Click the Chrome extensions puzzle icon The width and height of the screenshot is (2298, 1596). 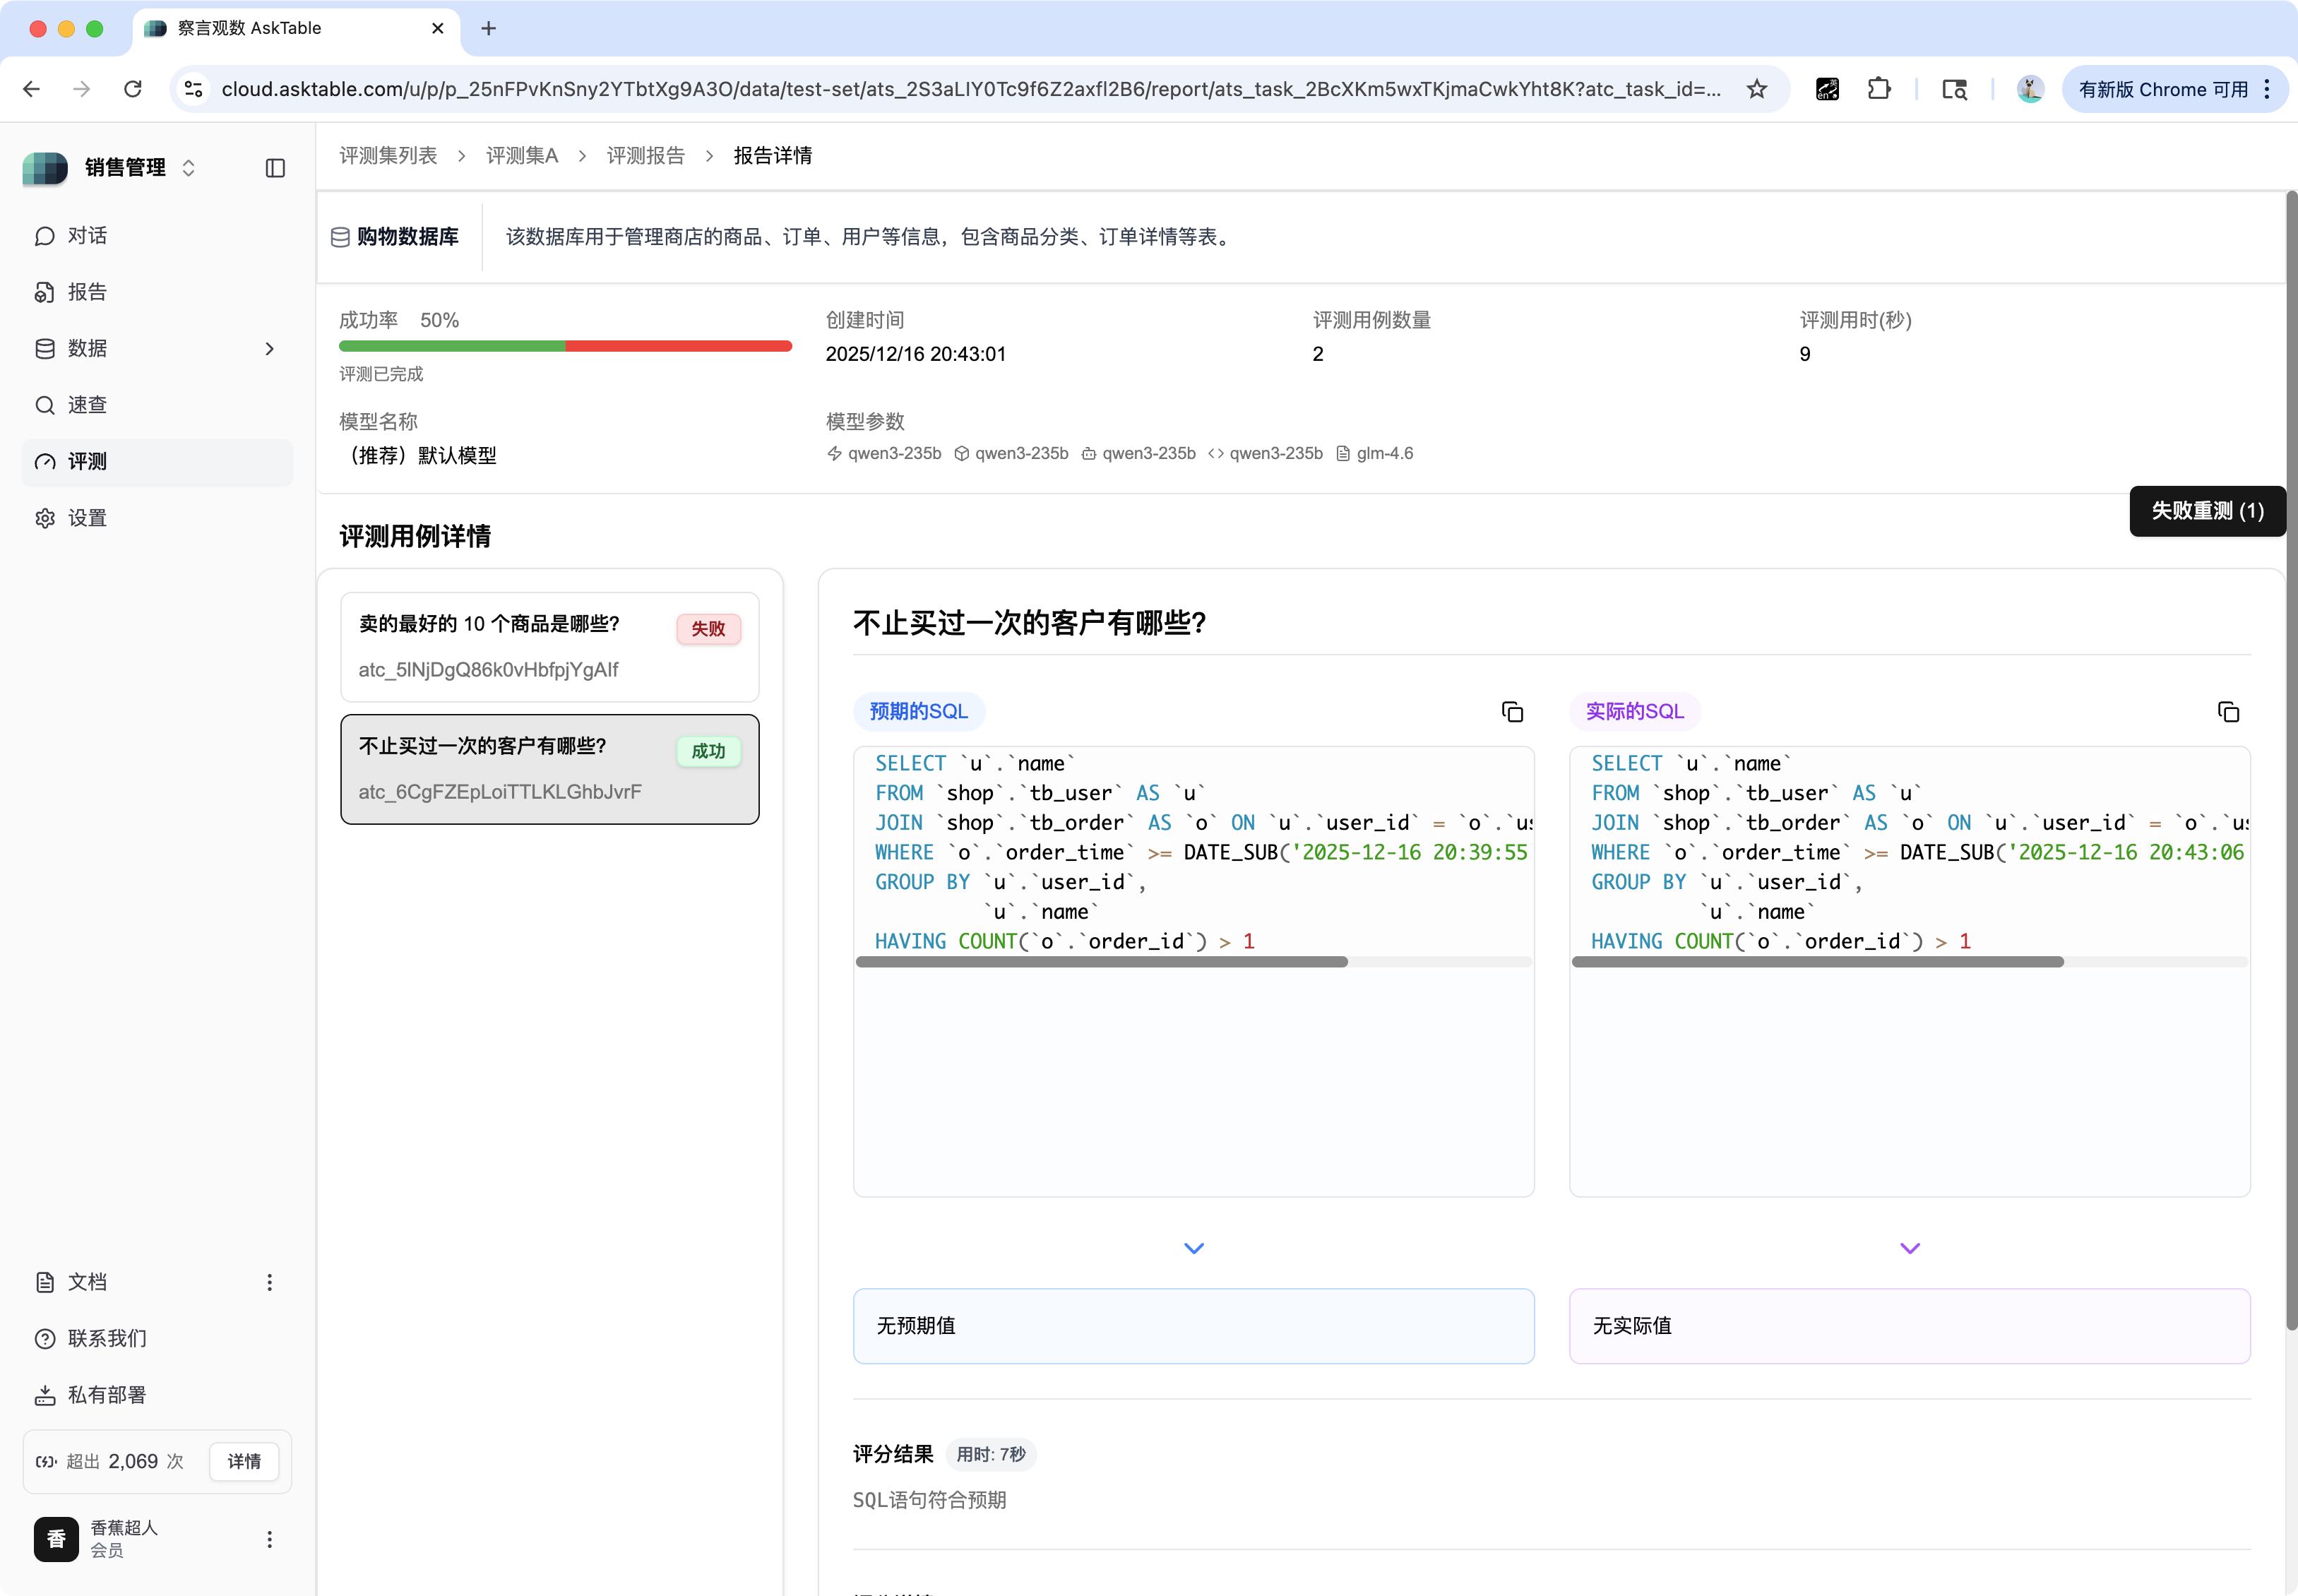pos(1879,89)
